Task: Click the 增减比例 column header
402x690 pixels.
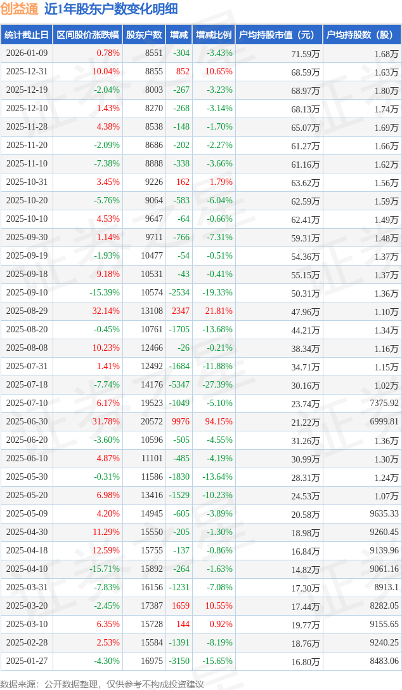Action: pos(214,35)
